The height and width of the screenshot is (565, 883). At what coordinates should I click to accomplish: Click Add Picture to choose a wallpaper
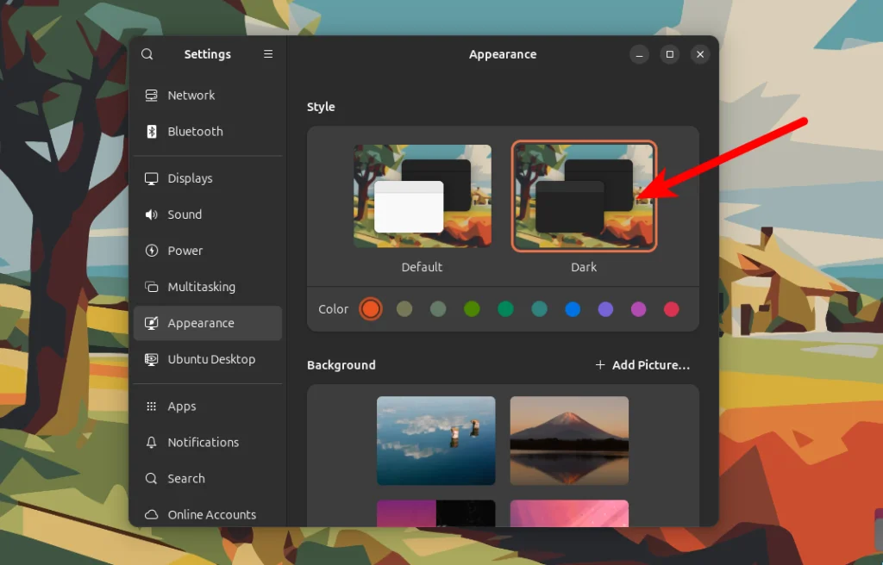pos(642,364)
